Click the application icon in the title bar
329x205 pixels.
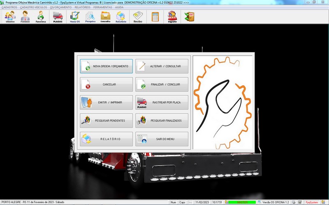(2, 2)
